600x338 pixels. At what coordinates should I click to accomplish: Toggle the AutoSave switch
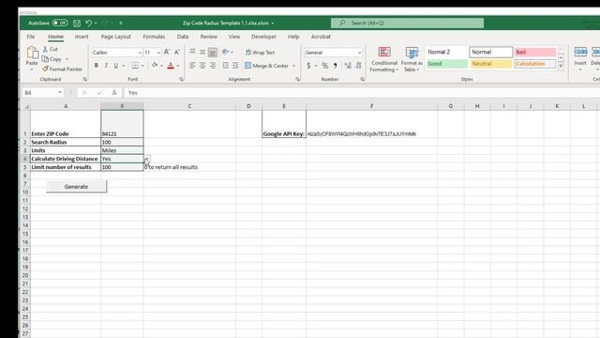[x=60, y=23]
